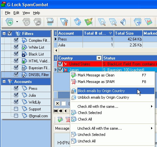157x147 pixels.
Task: Enable the Support account checkbox
Action: (16, 109)
